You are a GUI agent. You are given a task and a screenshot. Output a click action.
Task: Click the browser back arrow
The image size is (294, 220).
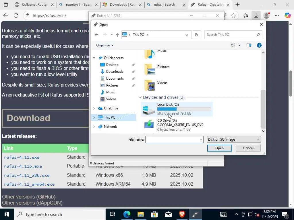(6, 15)
